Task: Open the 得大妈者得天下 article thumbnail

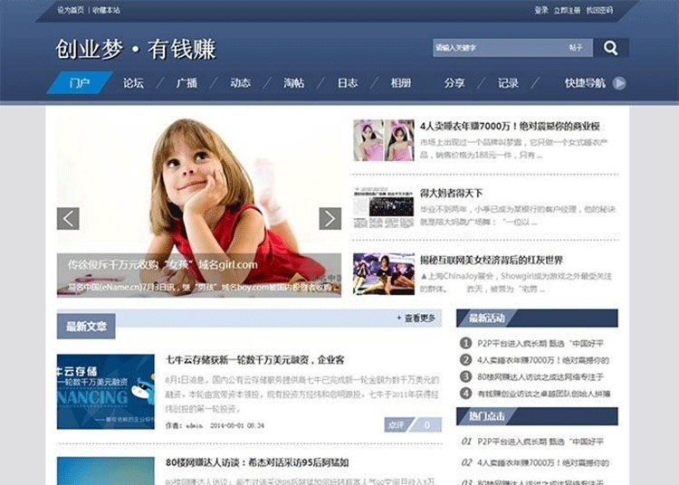Action: coord(384,207)
